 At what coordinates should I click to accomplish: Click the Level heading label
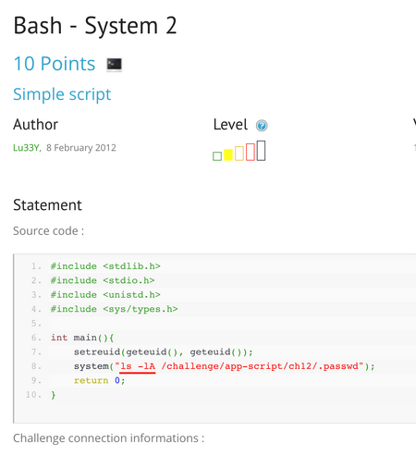[x=230, y=125]
